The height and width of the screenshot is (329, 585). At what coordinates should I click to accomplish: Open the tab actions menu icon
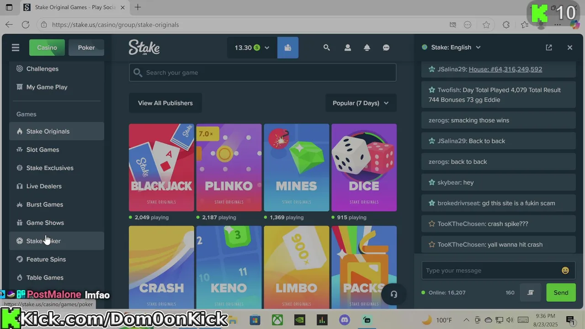point(9,7)
